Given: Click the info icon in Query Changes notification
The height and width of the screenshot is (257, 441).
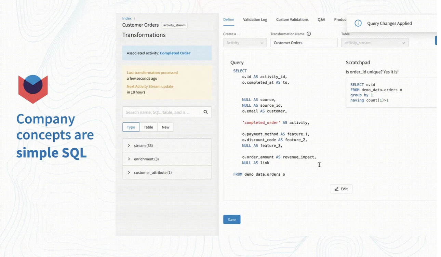Looking at the screenshot, I should 358,23.
